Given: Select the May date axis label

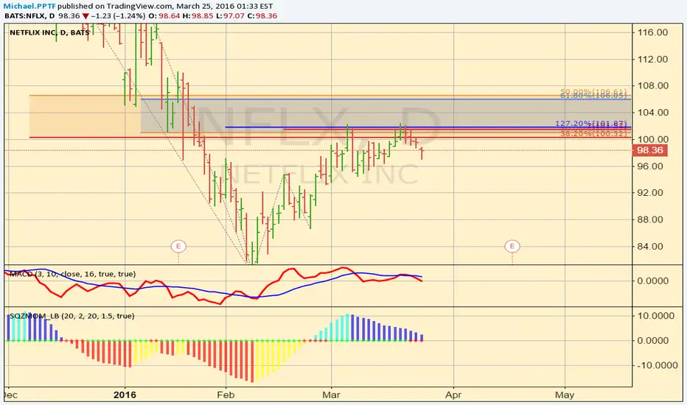Looking at the screenshot, I should tap(565, 395).
